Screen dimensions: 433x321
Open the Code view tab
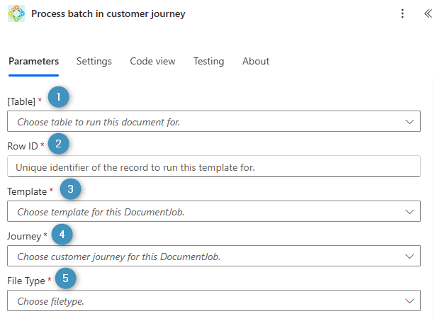[152, 62]
